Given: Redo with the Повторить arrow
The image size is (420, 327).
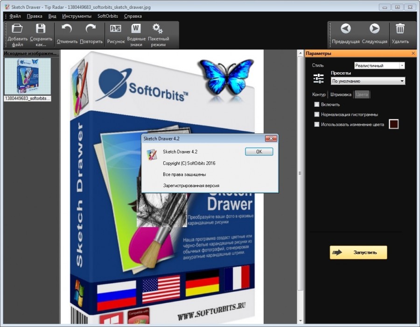Looking at the screenshot, I should click(x=91, y=28).
